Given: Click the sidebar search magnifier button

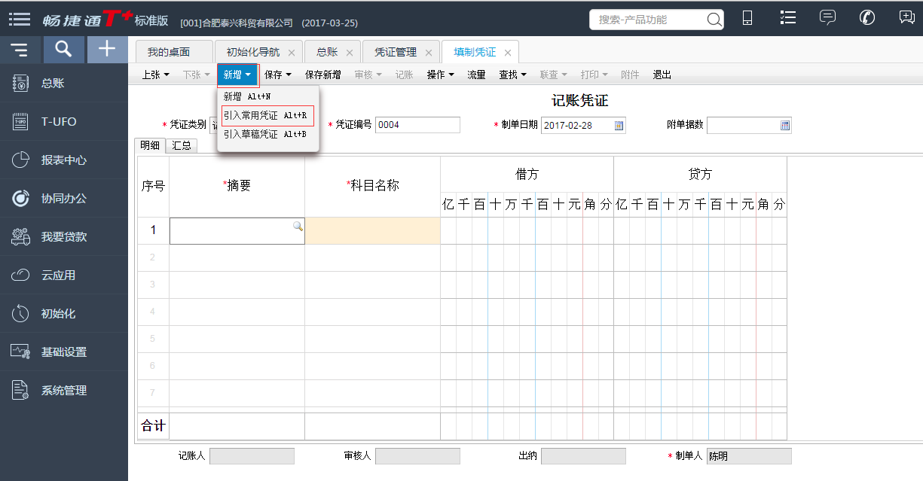Looking at the screenshot, I should click(x=64, y=50).
